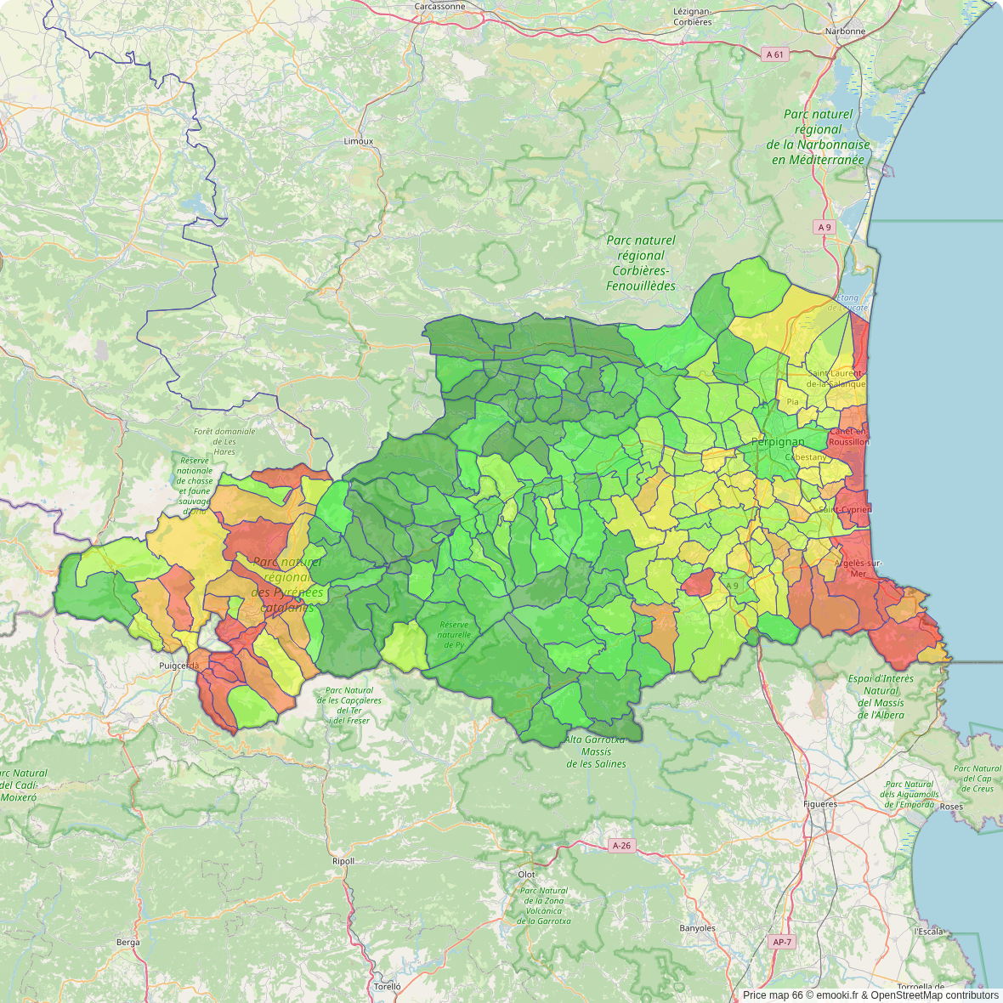Click the A 61 motorway shield
The height and width of the screenshot is (1003, 1003).
coord(774,54)
